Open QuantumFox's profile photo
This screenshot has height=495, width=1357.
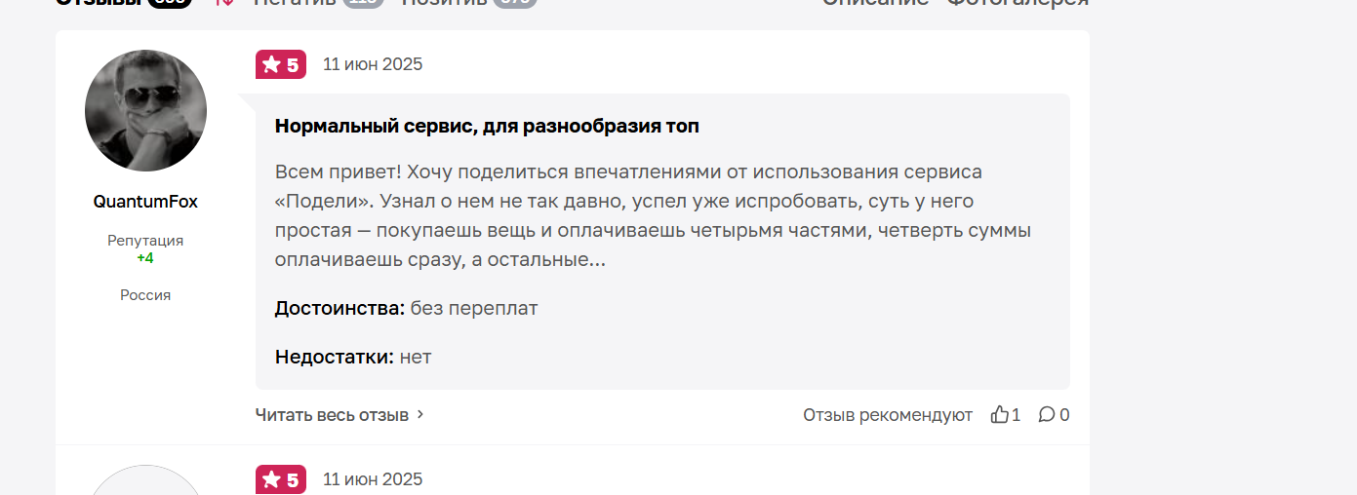pos(145,110)
